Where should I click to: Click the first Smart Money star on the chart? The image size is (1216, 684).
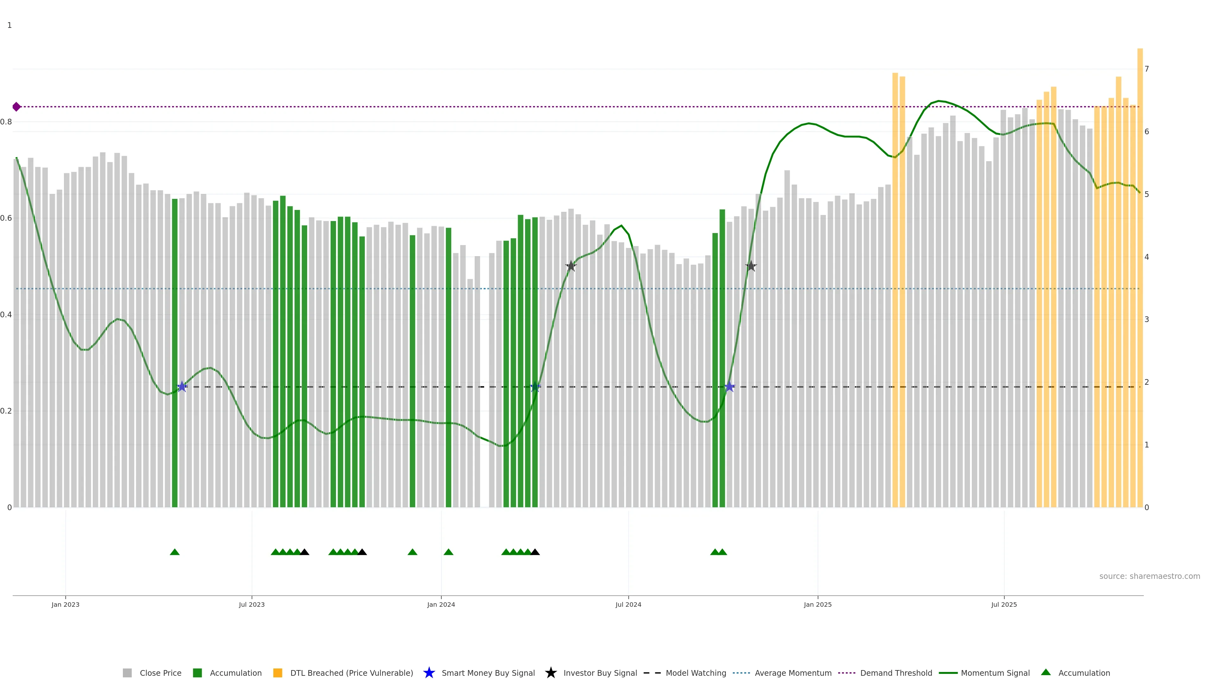tap(182, 387)
